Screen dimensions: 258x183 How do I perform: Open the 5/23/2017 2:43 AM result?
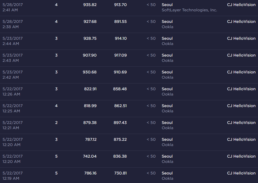pos(129,58)
